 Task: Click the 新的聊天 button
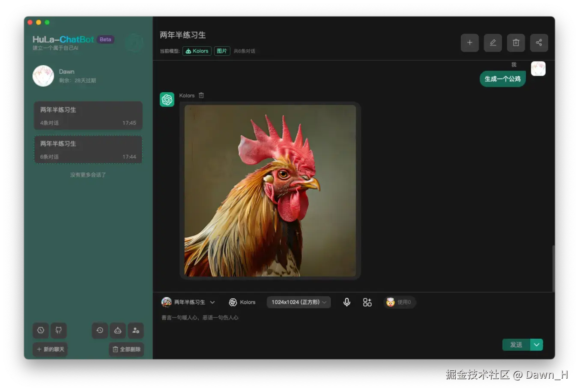click(x=50, y=349)
